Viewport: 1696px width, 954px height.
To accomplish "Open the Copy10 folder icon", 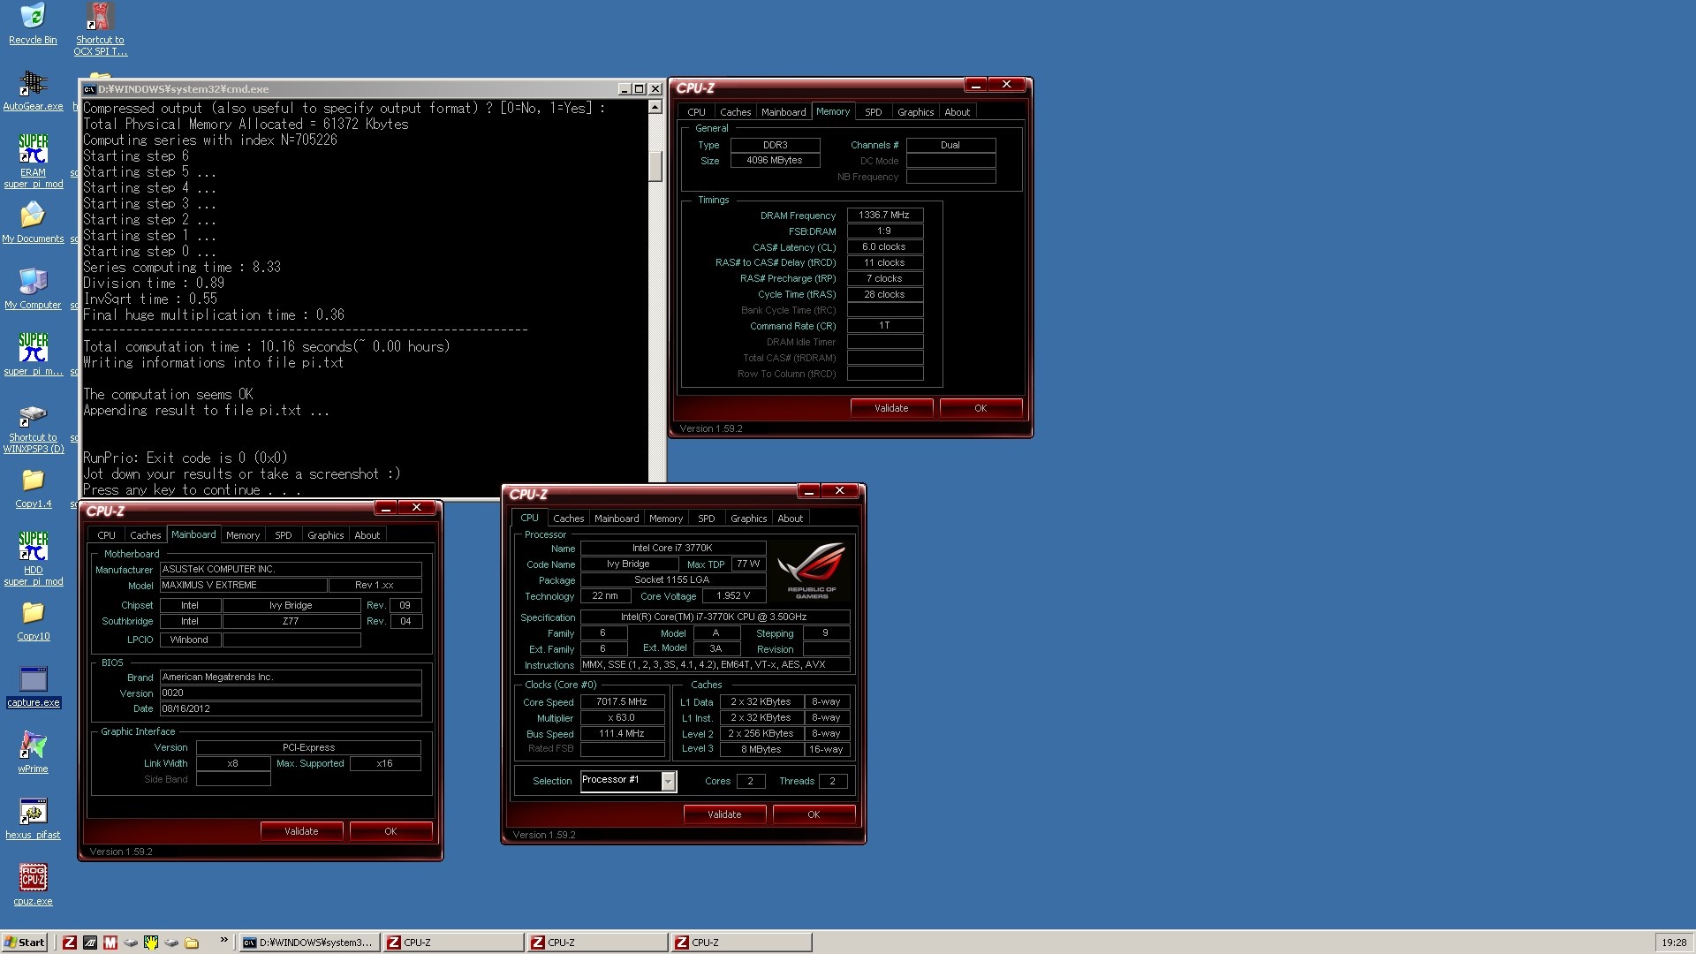I will 33,614.
